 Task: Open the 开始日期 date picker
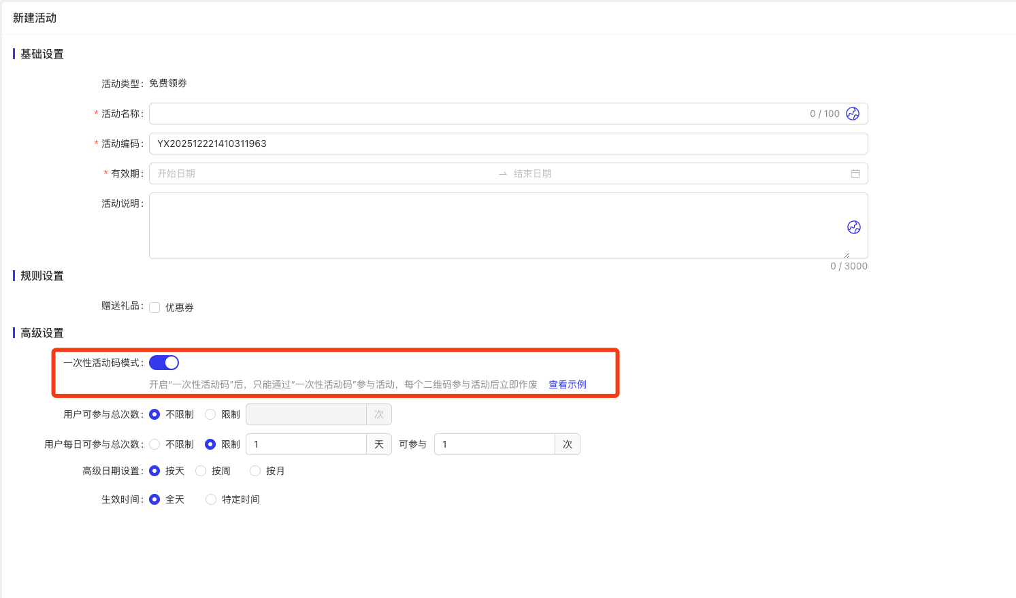(x=320, y=173)
